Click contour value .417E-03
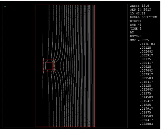 pyautogui.click(x=147, y=44)
